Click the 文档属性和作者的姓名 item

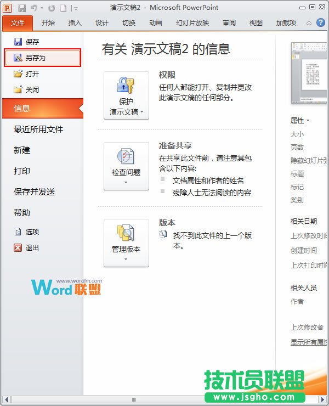click(x=208, y=181)
